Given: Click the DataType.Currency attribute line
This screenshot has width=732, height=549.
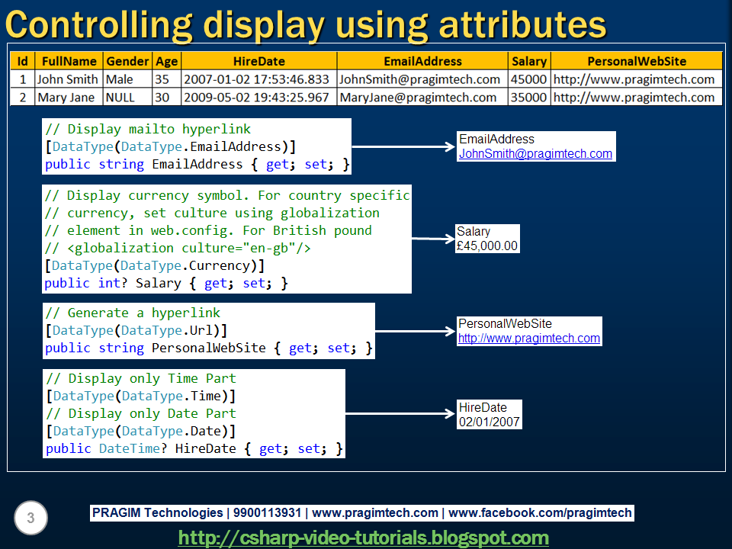Looking at the screenshot, I should point(155,265).
